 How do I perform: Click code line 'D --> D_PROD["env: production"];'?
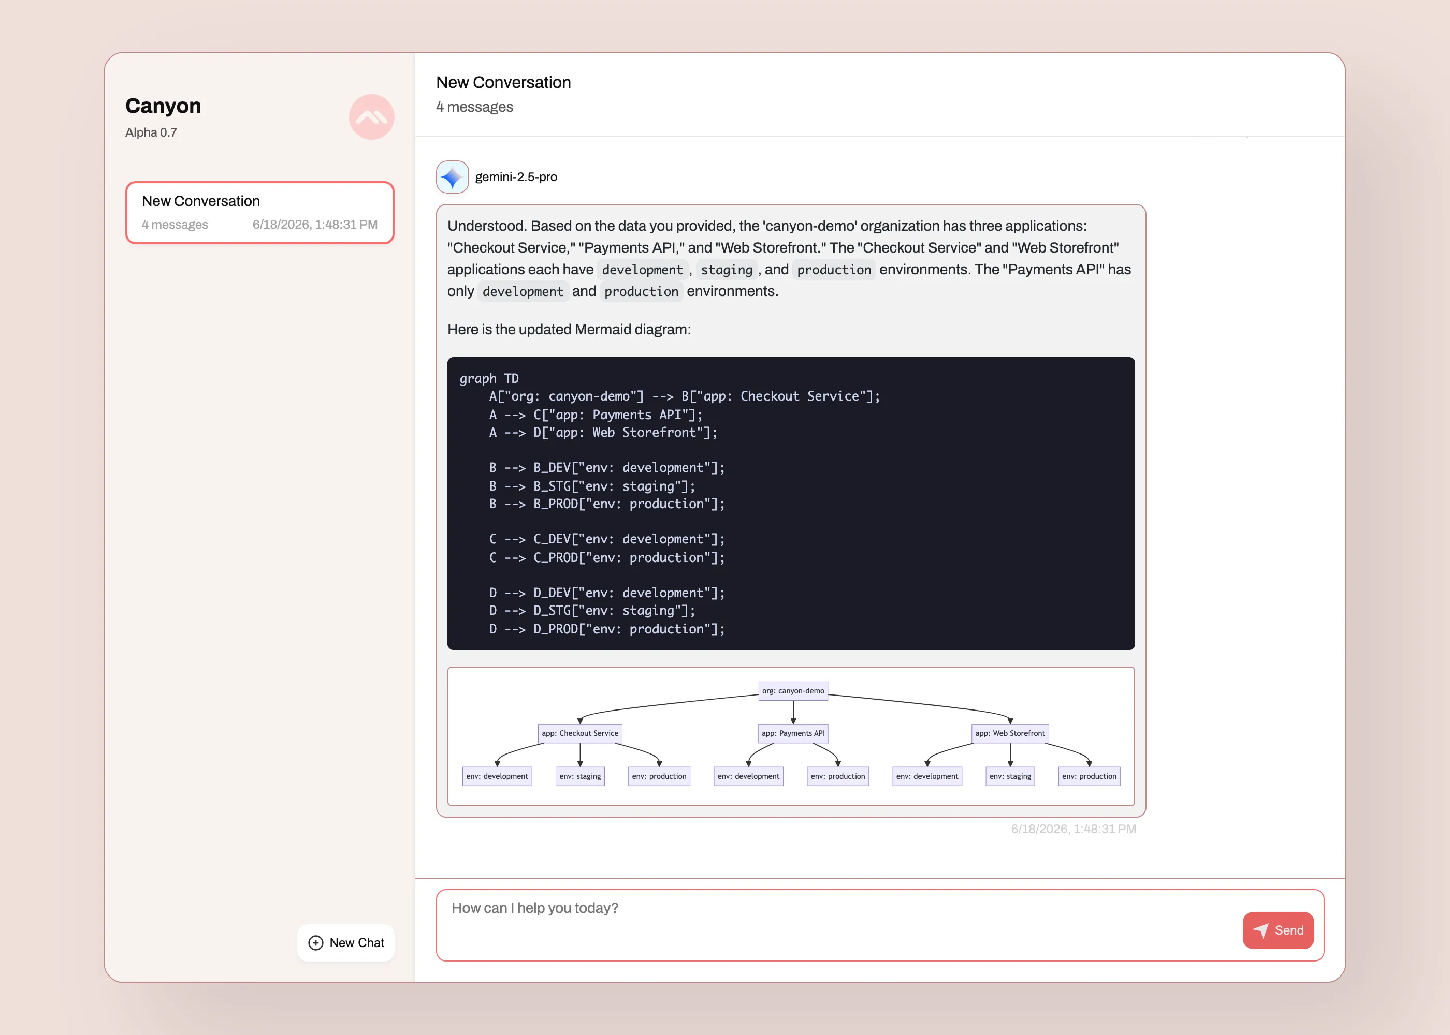pyautogui.click(x=606, y=629)
